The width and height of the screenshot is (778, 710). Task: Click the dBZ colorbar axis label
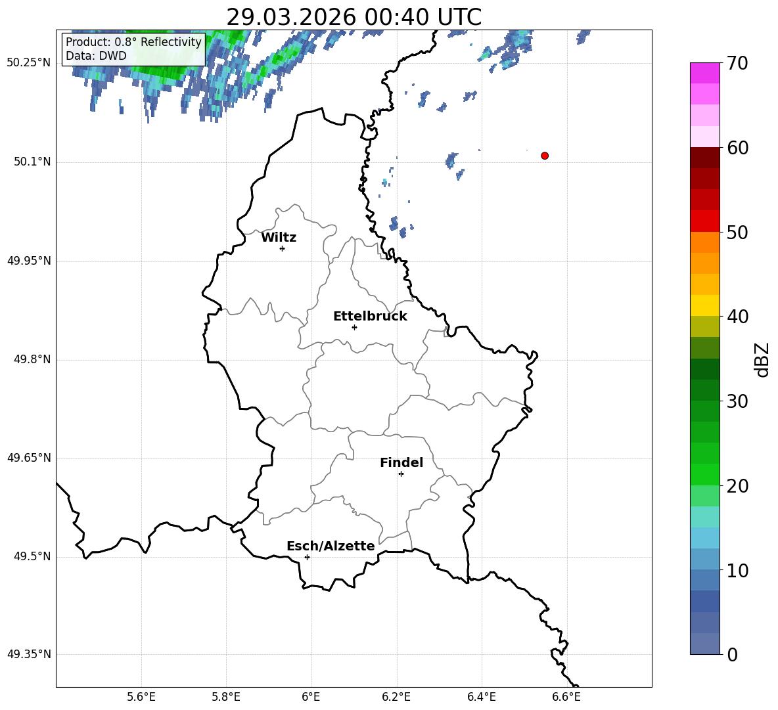pos(763,360)
